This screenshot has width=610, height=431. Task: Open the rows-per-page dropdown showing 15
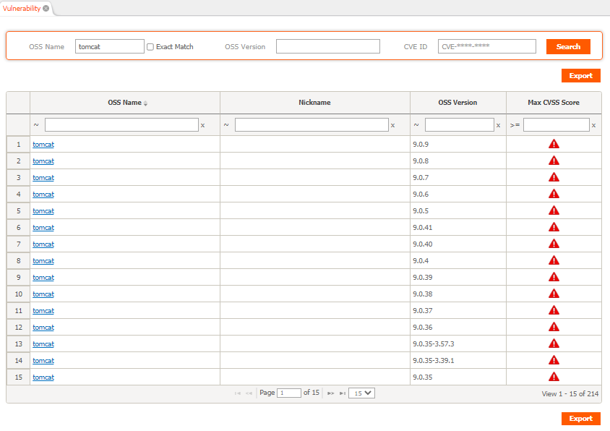[x=362, y=393]
